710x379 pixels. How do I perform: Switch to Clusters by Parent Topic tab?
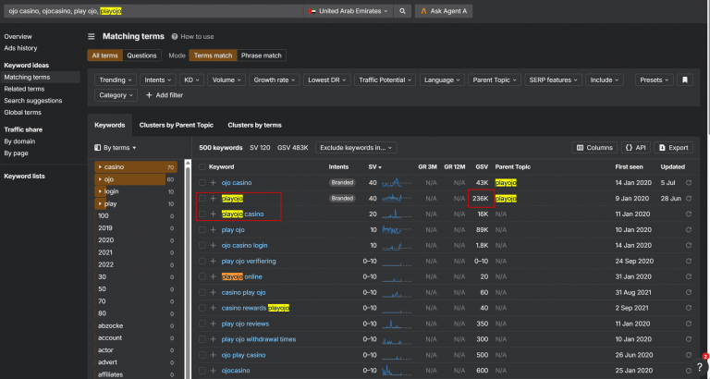tap(177, 125)
